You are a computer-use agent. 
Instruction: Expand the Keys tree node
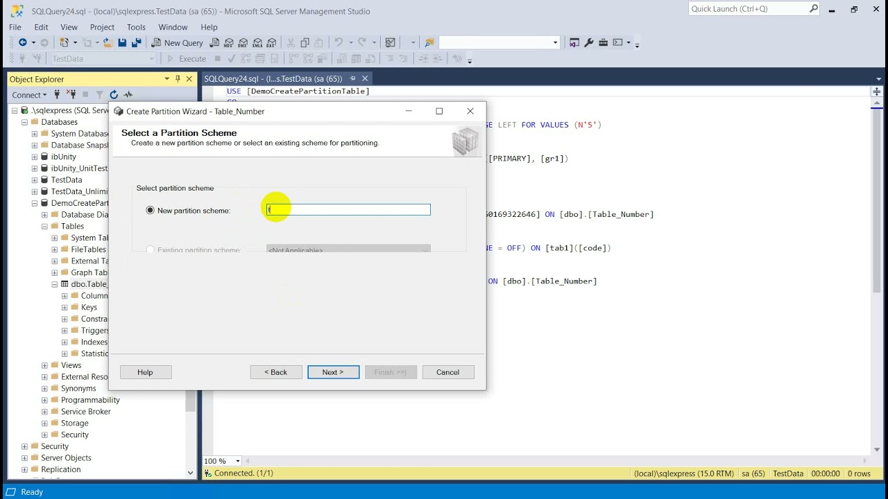coord(65,307)
